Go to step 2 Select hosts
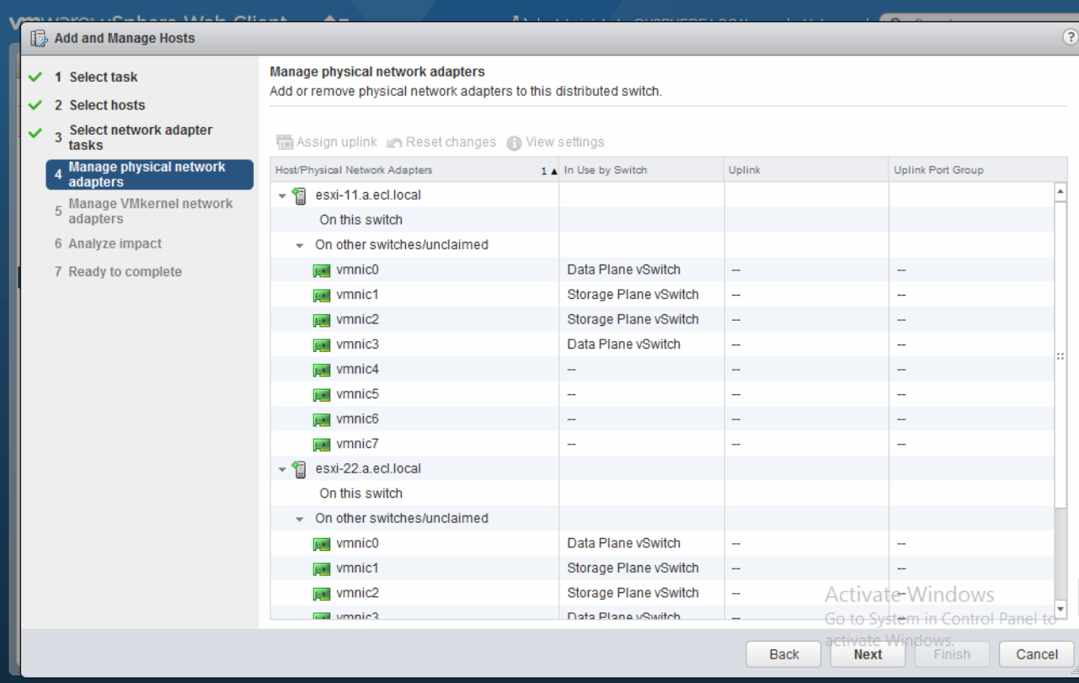The image size is (1079, 683). coord(107,105)
